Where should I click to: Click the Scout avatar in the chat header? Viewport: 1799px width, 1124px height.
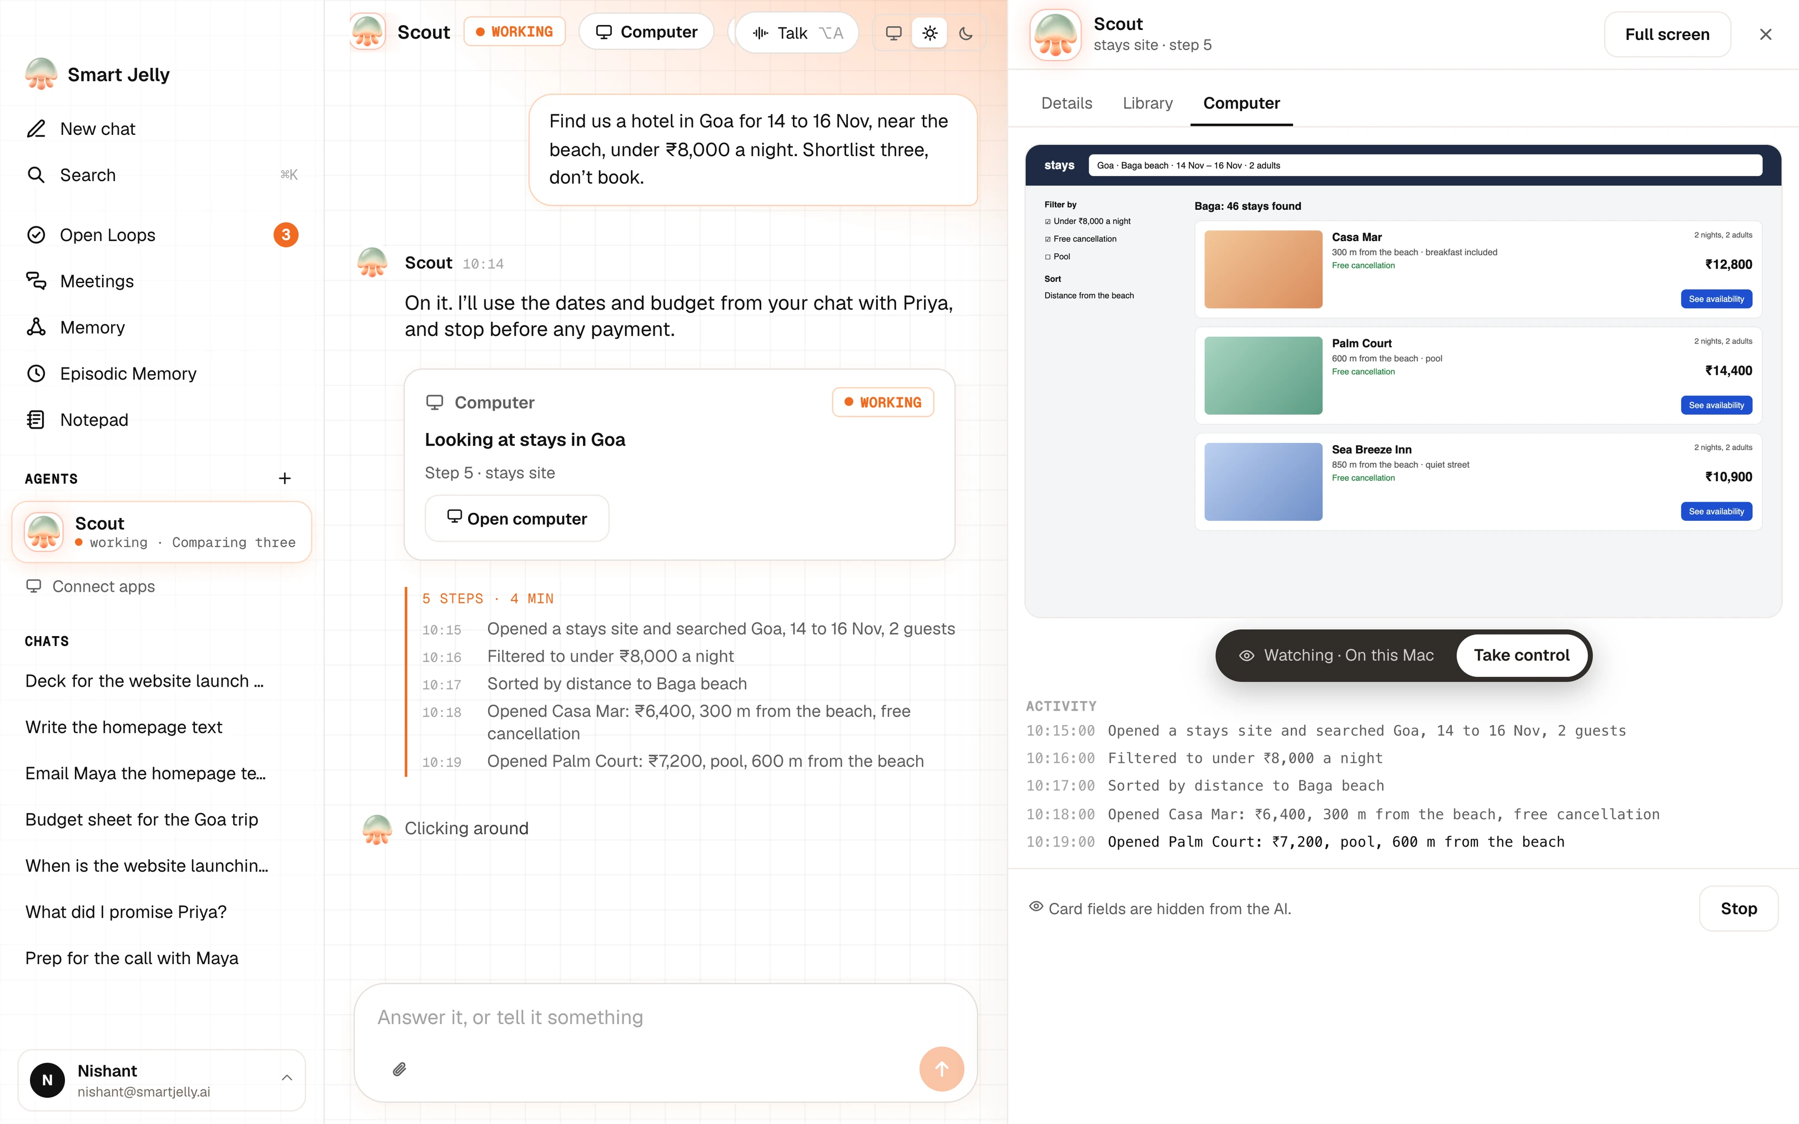coord(367,32)
